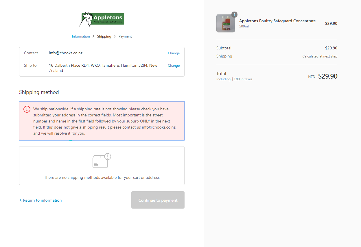Click the Appletons Poultry Safeguard Concentrate title
This screenshot has height=247, width=361.
click(277, 21)
